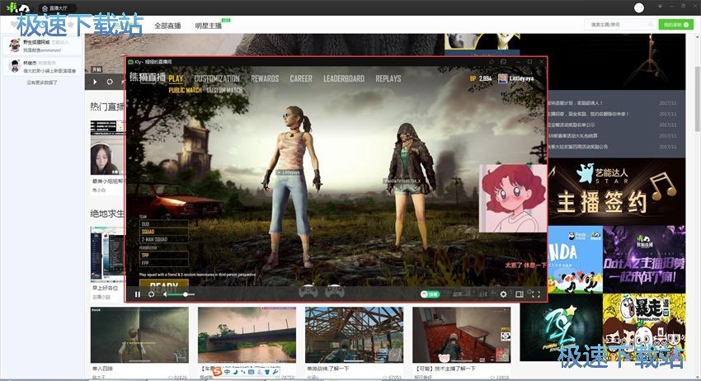Viewport: 701px width, 381px height.
Task: Click the 没有更多数据了 text in the sidebar
Action: pos(41,82)
